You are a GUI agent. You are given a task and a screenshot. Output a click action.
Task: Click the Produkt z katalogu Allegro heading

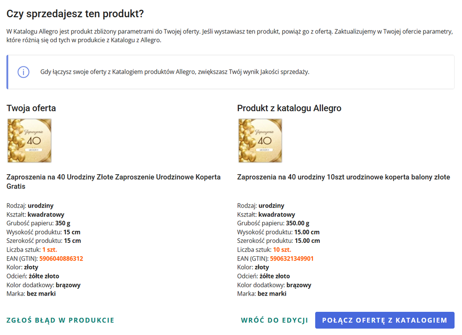(x=289, y=108)
